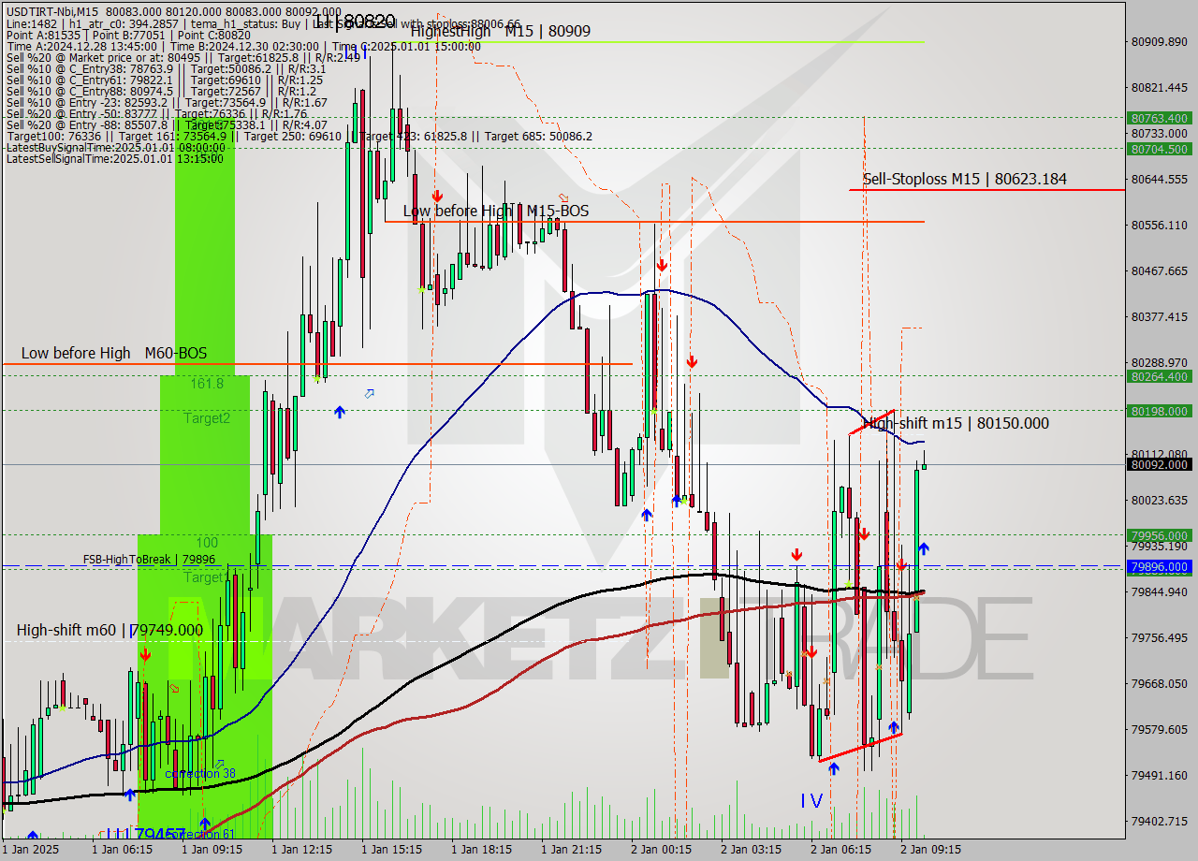This screenshot has height=861, width=1198.
Task: Select the High-shift m60 | 79749.000 label
Action: click(110, 630)
